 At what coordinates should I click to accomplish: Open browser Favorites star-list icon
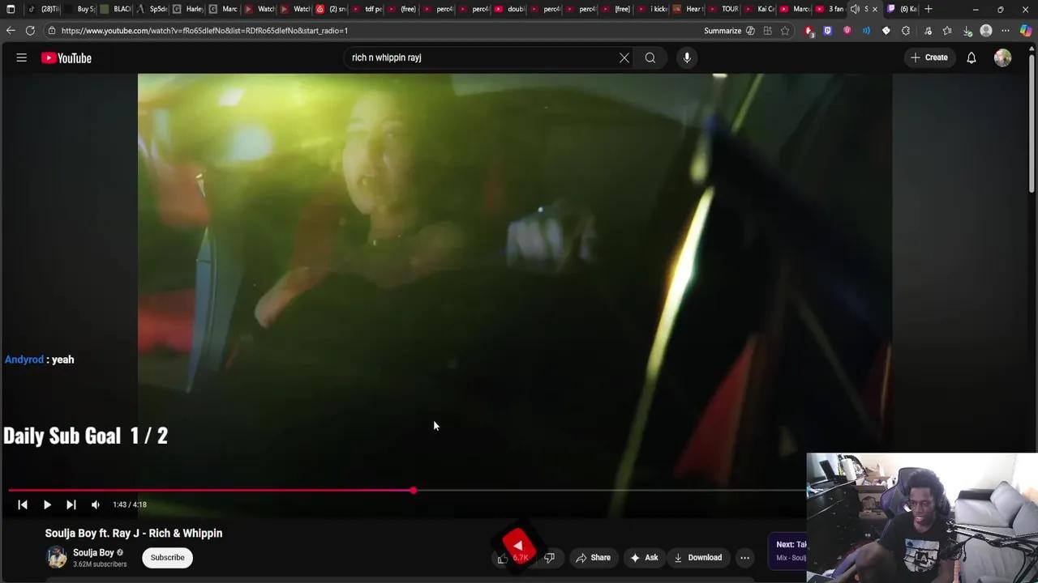(x=947, y=31)
